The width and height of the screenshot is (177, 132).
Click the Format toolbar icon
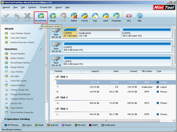pos(84,17)
